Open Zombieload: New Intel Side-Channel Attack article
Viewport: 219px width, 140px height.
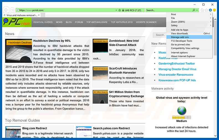pyautogui.click(x=124, y=43)
